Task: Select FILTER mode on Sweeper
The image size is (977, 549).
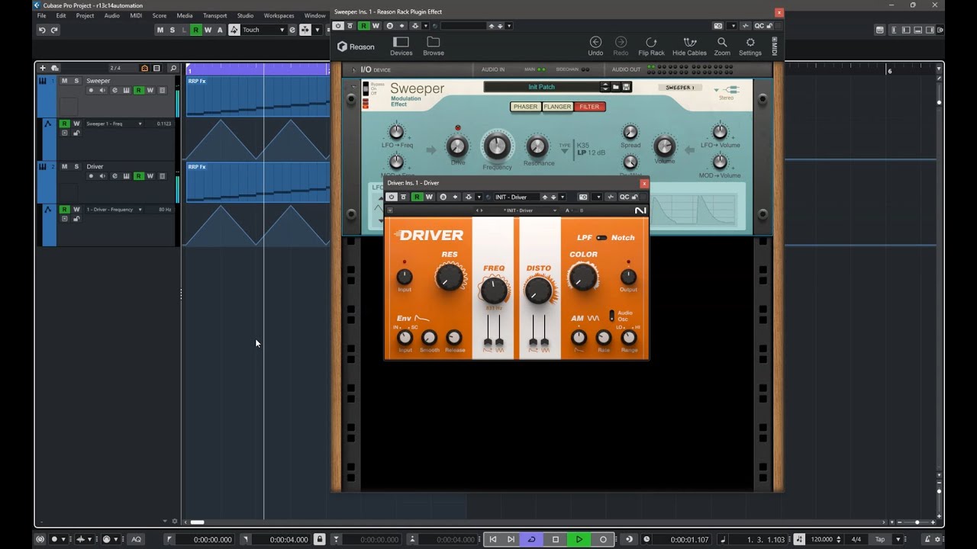Action: pyautogui.click(x=589, y=107)
